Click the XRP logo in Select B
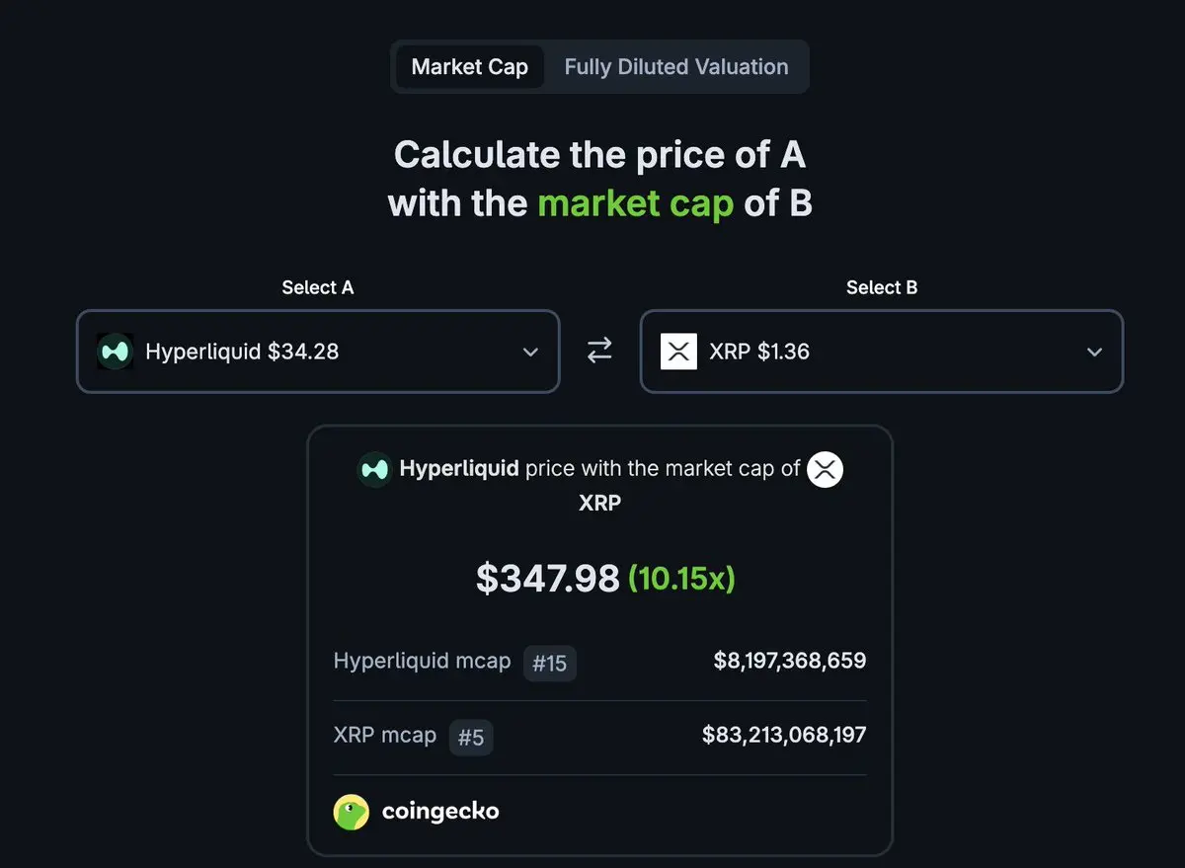Screen dimensions: 1185x868 (x=678, y=352)
